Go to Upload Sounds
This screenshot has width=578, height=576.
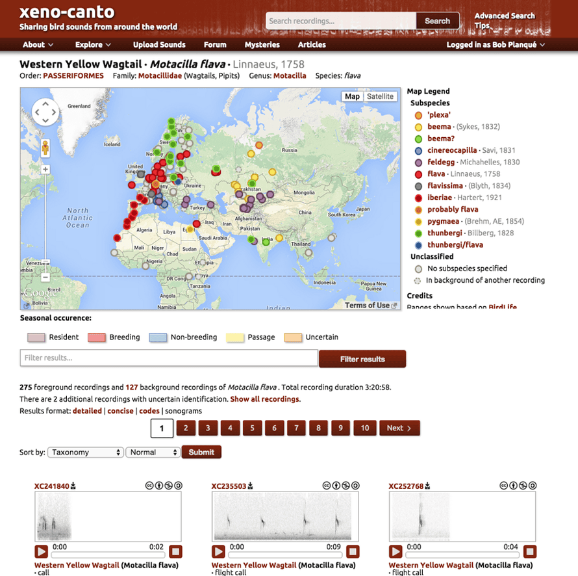(x=159, y=45)
